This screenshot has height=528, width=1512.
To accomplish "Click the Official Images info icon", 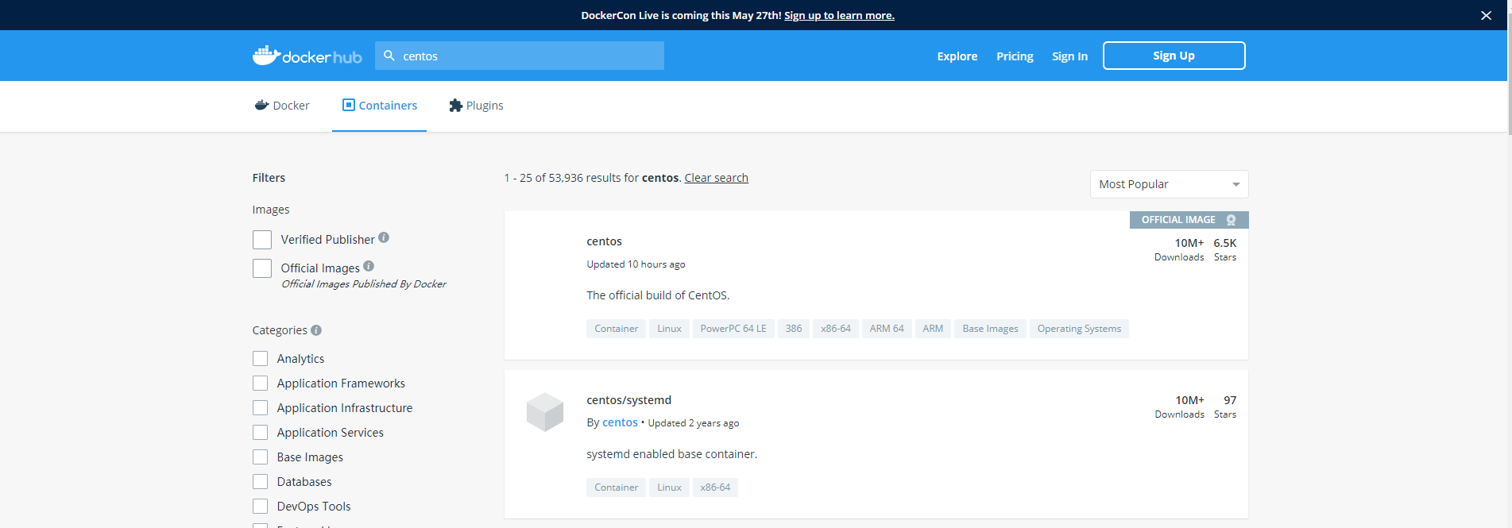I will 369,266.
